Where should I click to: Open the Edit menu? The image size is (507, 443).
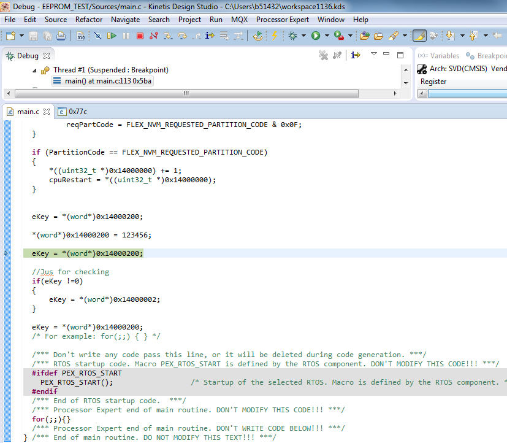pyautogui.click(x=30, y=20)
